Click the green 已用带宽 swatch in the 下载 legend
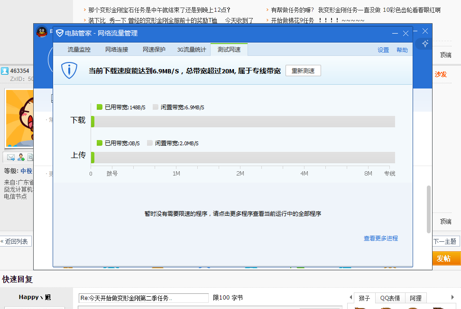This screenshot has width=461, height=309. point(100,107)
